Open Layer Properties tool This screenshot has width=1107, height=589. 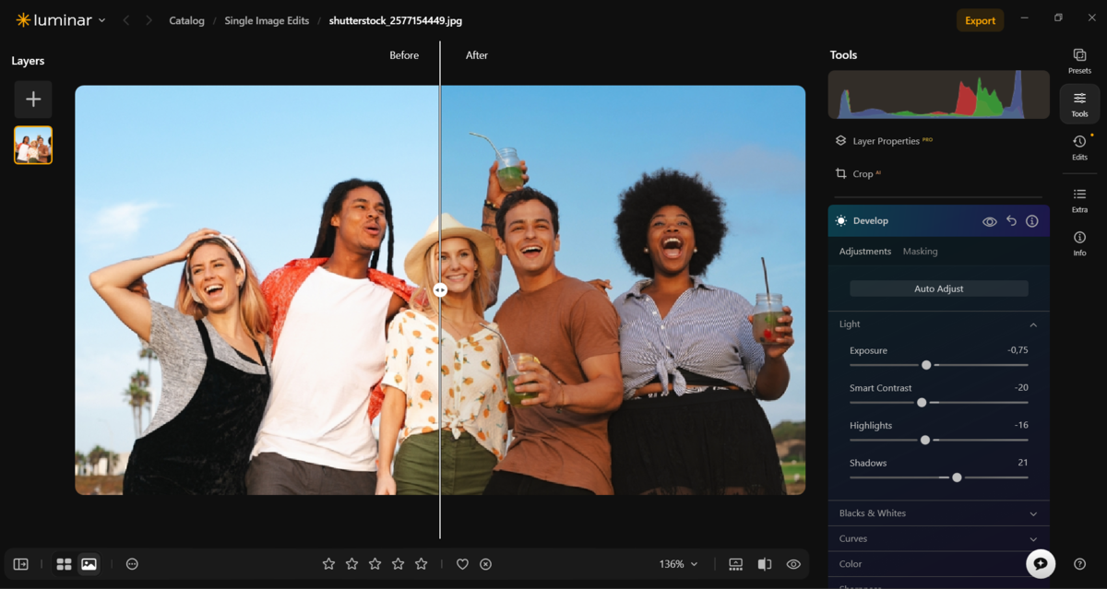coord(884,141)
